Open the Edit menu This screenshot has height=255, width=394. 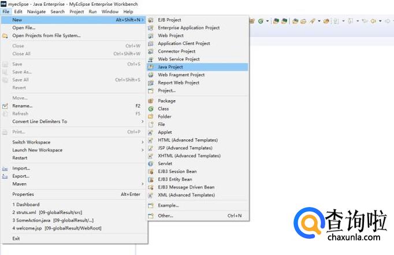tap(18, 12)
